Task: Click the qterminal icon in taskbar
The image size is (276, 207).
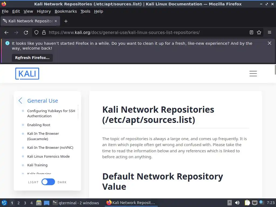Action: (x=55, y=203)
